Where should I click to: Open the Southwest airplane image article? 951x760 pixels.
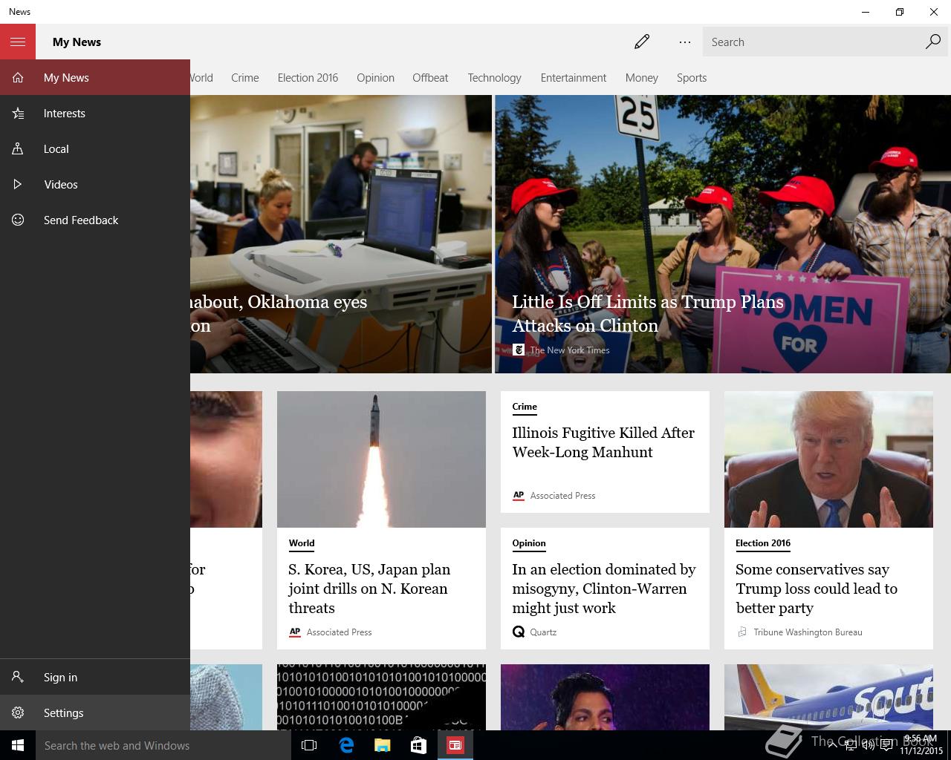click(828, 697)
